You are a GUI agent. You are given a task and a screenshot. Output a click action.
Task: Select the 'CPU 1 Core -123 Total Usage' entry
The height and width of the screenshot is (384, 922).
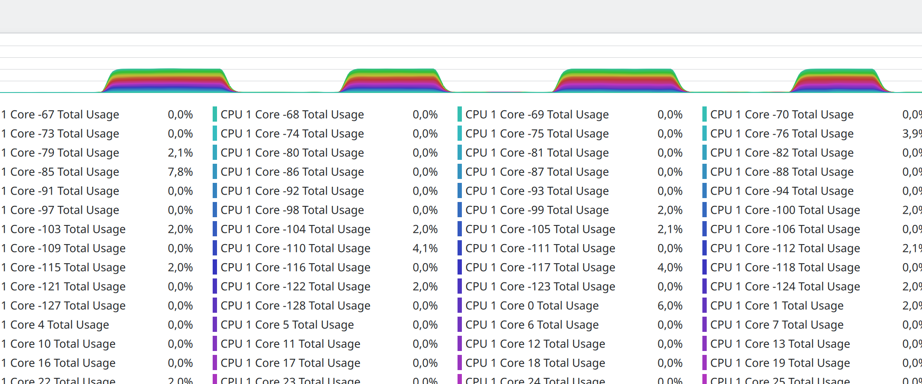pos(541,287)
